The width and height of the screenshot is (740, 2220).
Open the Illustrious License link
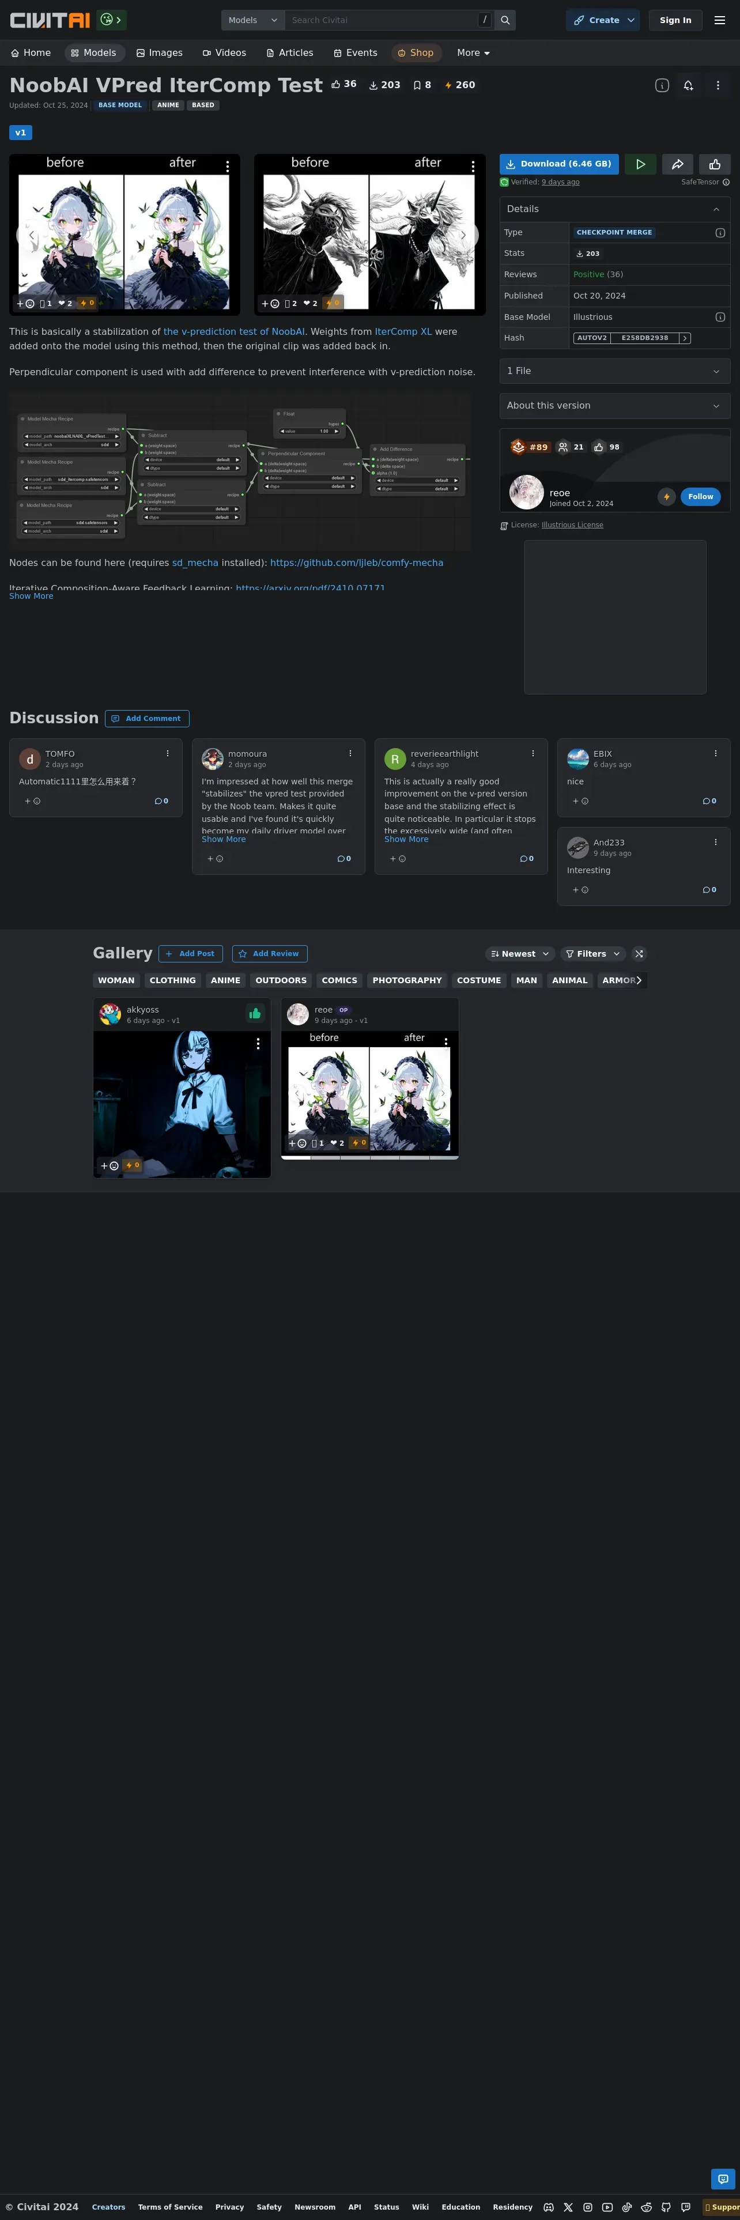pos(572,525)
